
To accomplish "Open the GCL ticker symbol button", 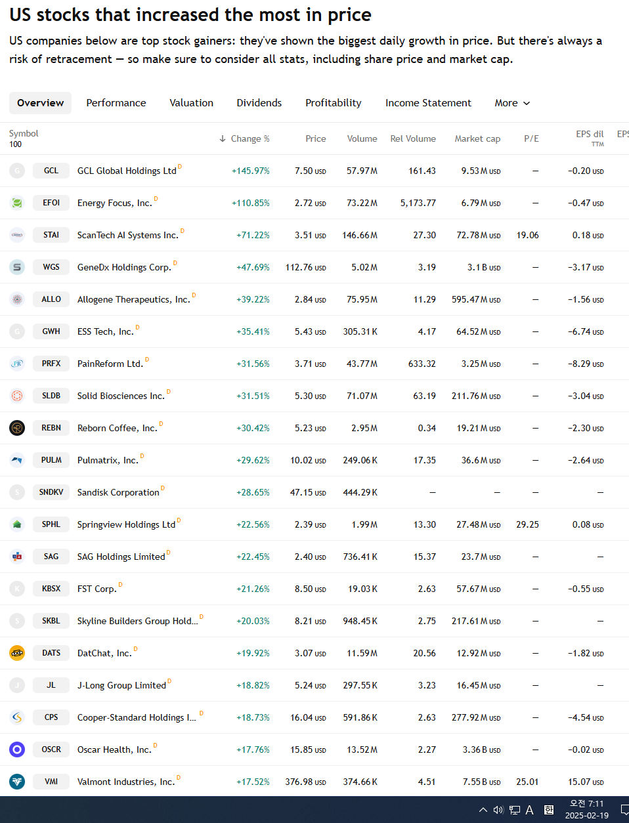I will 51,171.
